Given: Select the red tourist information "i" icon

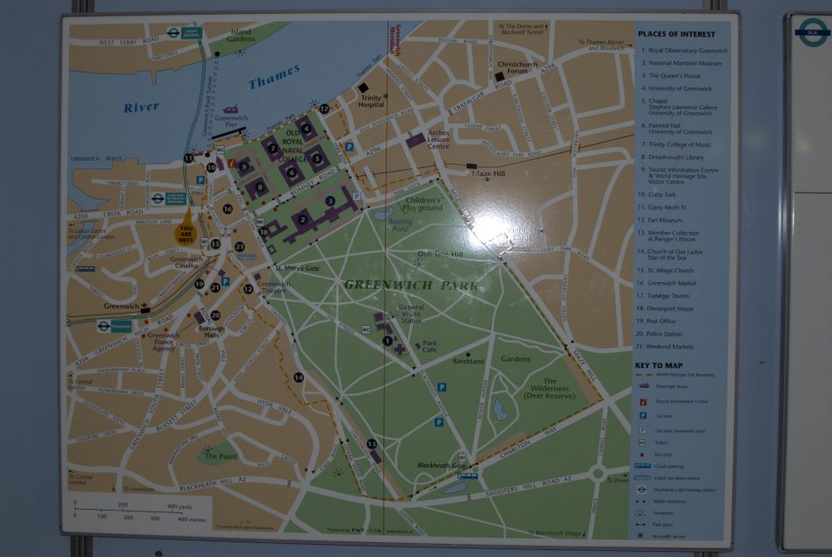Looking at the screenshot, I should (x=231, y=163).
